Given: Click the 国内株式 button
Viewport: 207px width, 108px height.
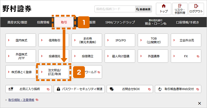Looking at the screenshot, I should pyautogui.click(x=21, y=40).
